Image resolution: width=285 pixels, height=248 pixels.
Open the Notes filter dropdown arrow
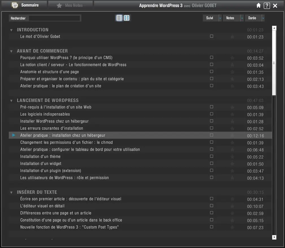pyautogui.click(x=242, y=18)
